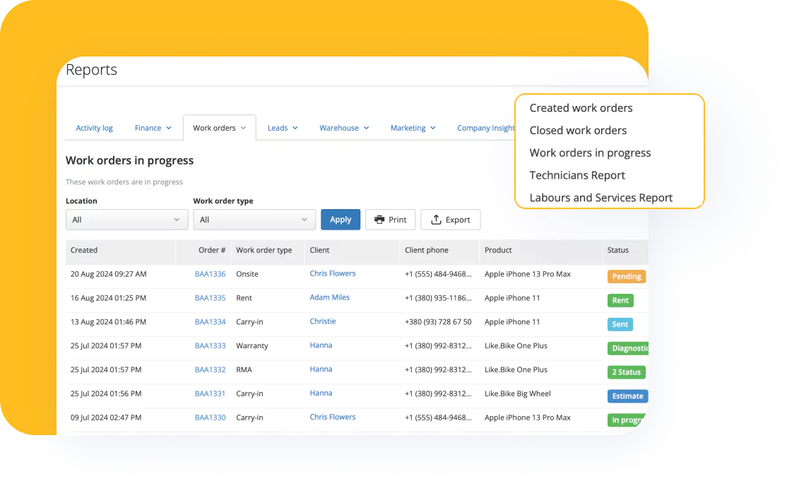Open the Work order type dropdown
Viewport: 804px width, 486px height.
254,220
